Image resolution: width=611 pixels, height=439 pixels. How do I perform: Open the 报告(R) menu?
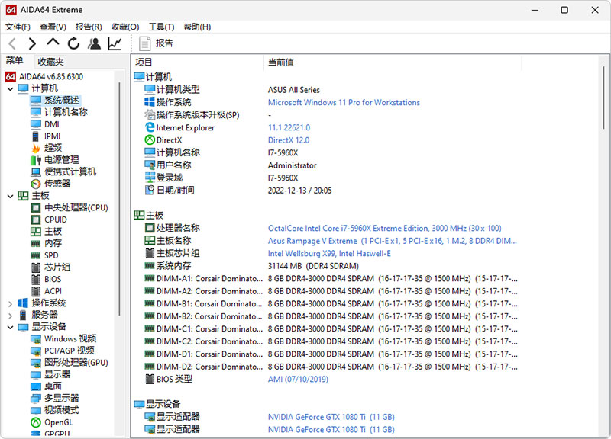pos(89,27)
